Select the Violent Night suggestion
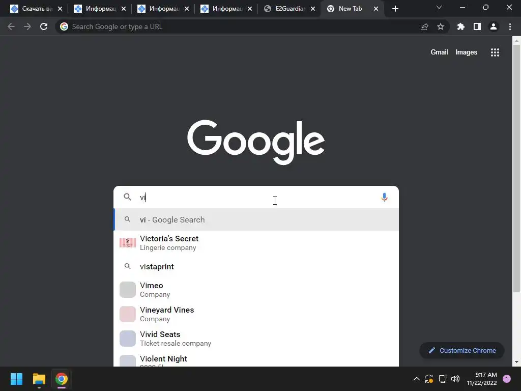The width and height of the screenshot is (521, 391). (x=256, y=359)
